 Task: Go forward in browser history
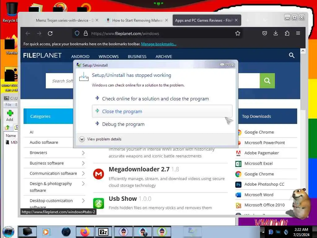tap(39, 33)
